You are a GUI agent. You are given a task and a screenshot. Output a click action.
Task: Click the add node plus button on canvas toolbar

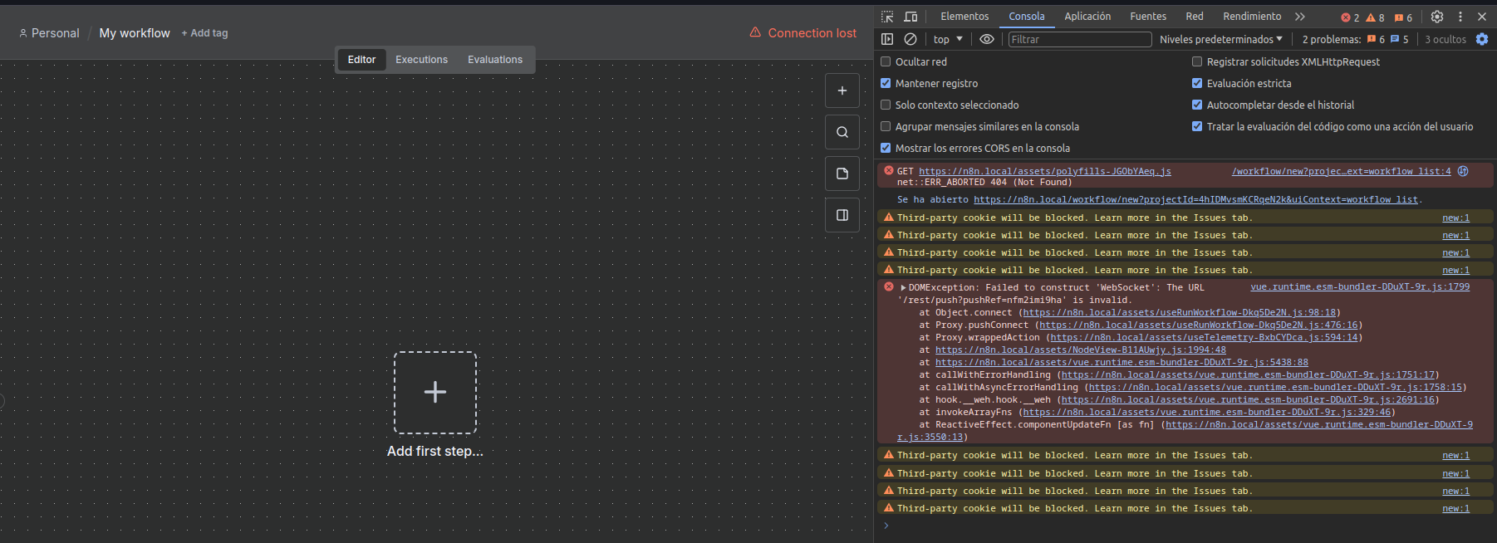(842, 90)
